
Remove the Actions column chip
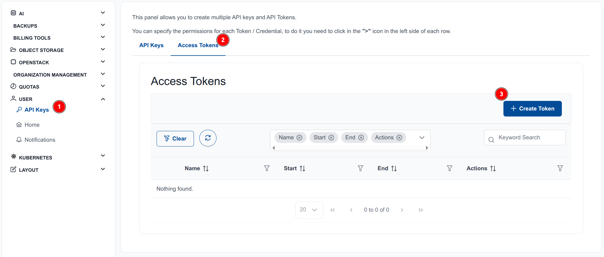click(399, 138)
